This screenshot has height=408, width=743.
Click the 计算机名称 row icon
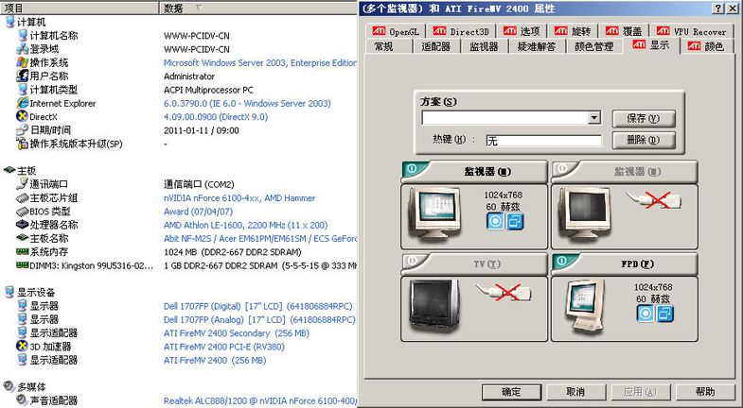point(23,35)
